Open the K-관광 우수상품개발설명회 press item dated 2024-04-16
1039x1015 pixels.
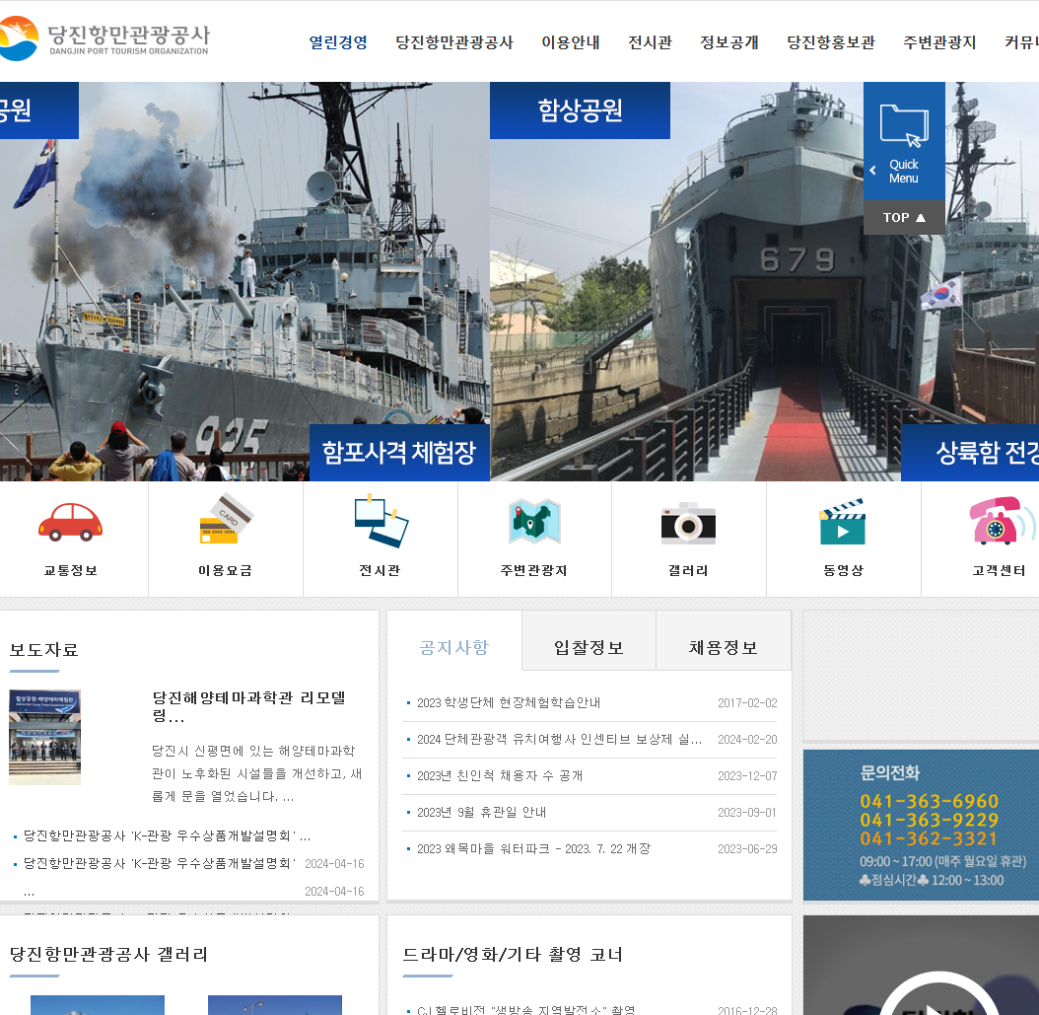tap(159, 863)
